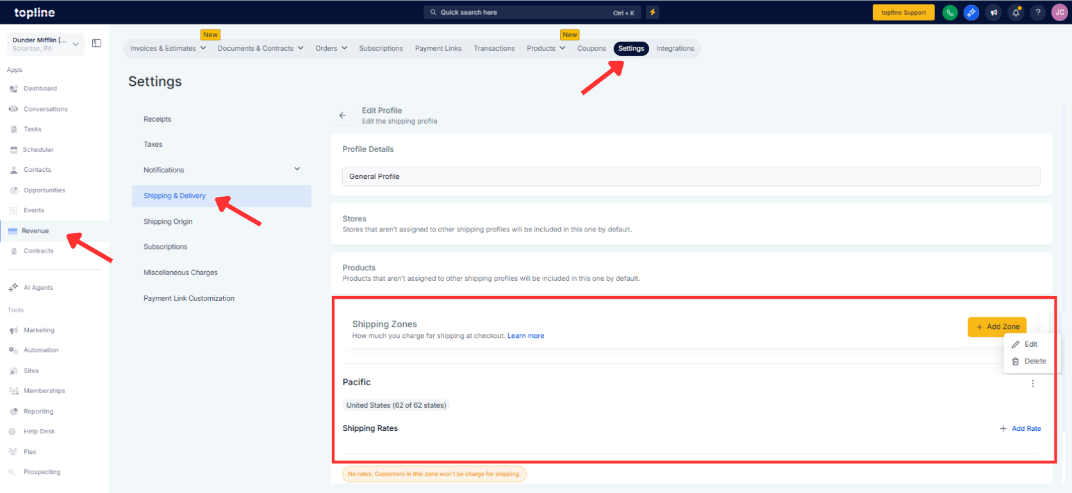1072x493 pixels.
Task: Click the megaphone announcements icon
Action: (994, 12)
